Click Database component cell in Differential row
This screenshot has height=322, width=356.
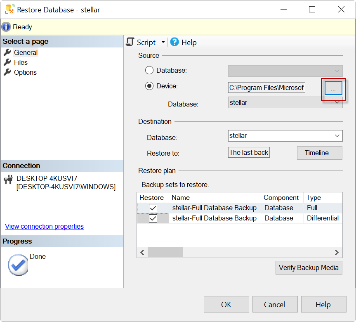click(x=282, y=218)
